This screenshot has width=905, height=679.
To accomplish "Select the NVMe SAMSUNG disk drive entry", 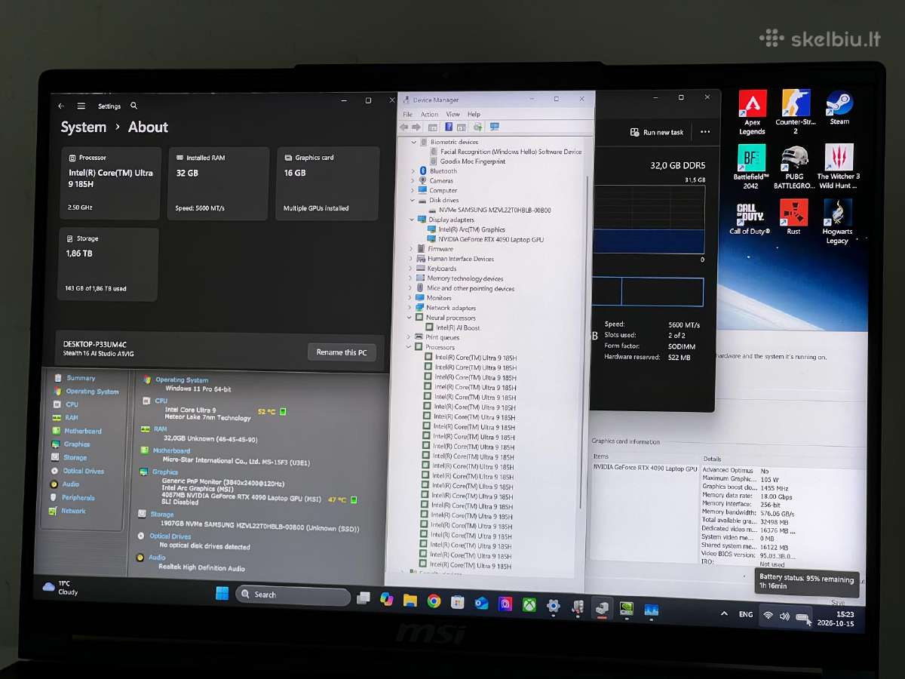I will pyautogui.click(x=489, y=210).
